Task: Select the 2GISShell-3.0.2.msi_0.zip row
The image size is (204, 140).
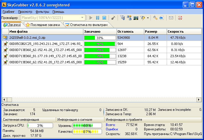Action: click(x=102, y=38)
